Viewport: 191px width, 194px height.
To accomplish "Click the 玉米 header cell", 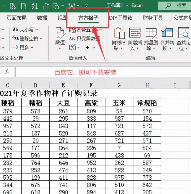I will pyautogui.click(x=119, y=103).
